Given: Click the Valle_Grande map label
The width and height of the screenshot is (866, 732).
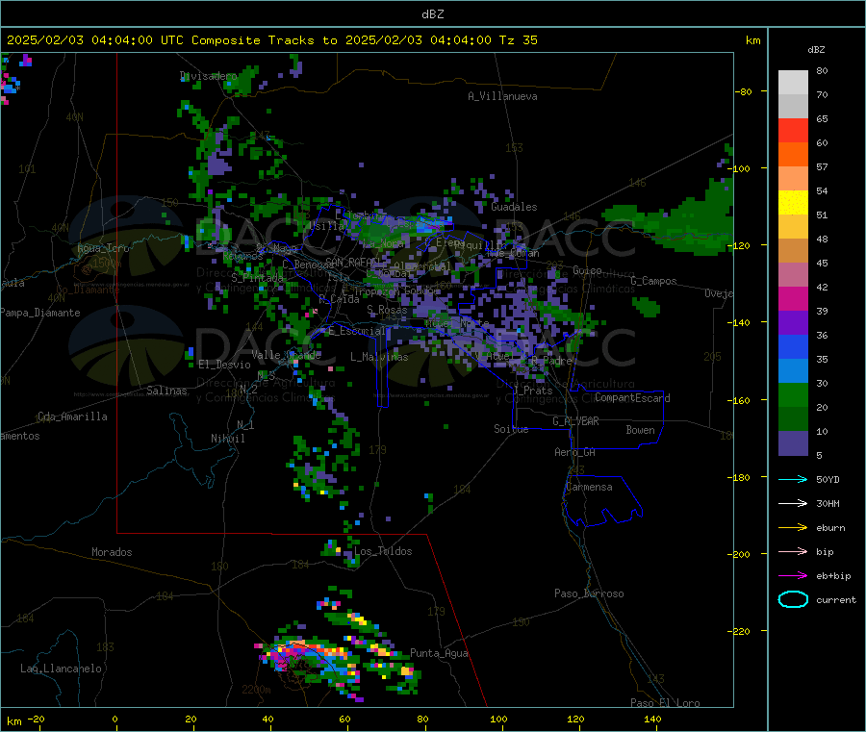Looking at the screenshot, I should pyautogui.click(x=286, y=355).
